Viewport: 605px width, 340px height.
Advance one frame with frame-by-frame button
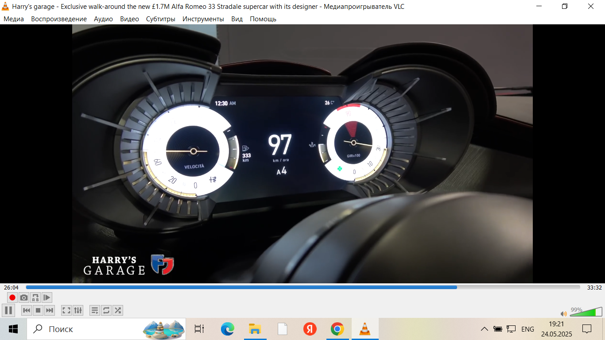(47, 297)
